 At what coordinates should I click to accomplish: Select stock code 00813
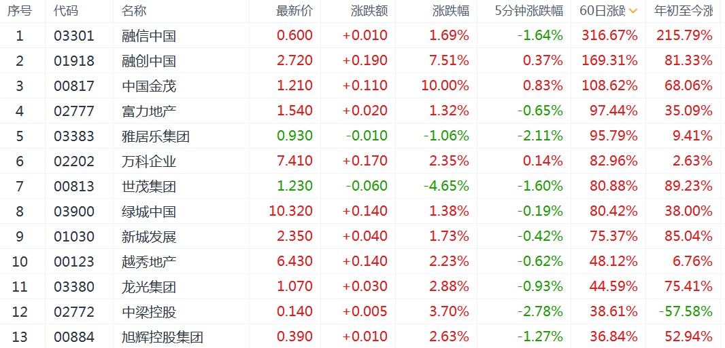[74, 187]
